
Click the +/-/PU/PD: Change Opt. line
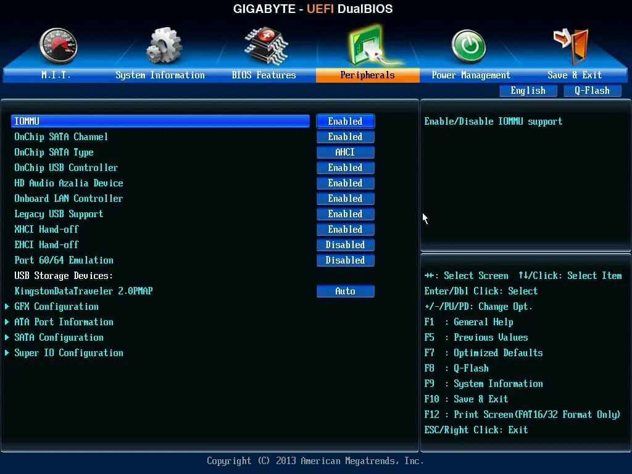click(478, 307)
